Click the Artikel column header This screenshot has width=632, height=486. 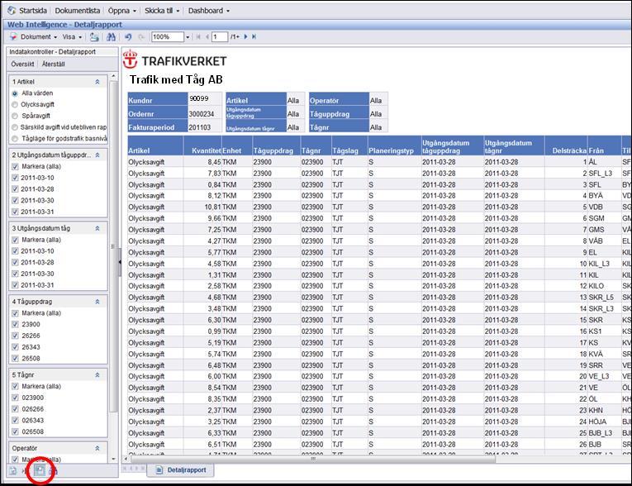[155, 145]
